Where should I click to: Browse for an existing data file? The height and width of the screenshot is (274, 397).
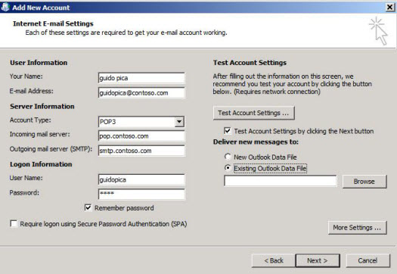coord(364,182)
